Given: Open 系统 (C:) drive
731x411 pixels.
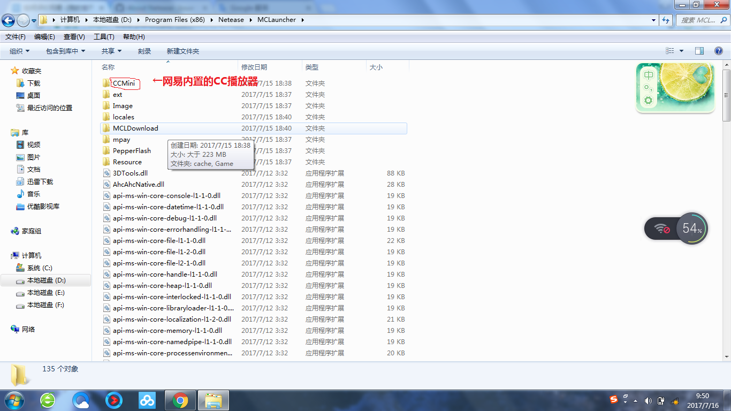Looking at the screenshot, I should point(40,268).
